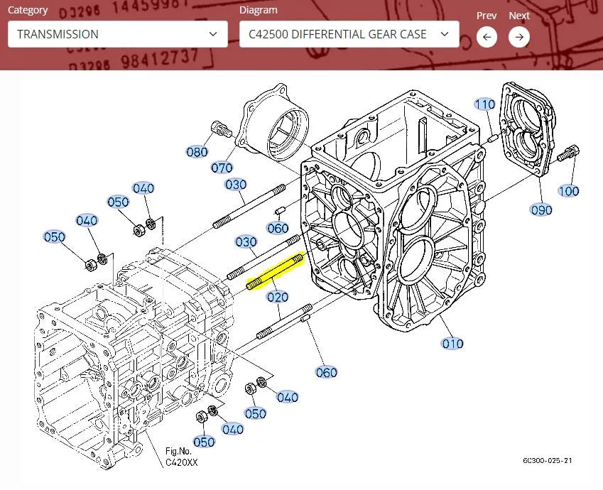603x490 pixels.
Task: Select part label 010 for the gear case
Action: click(452, 344)
